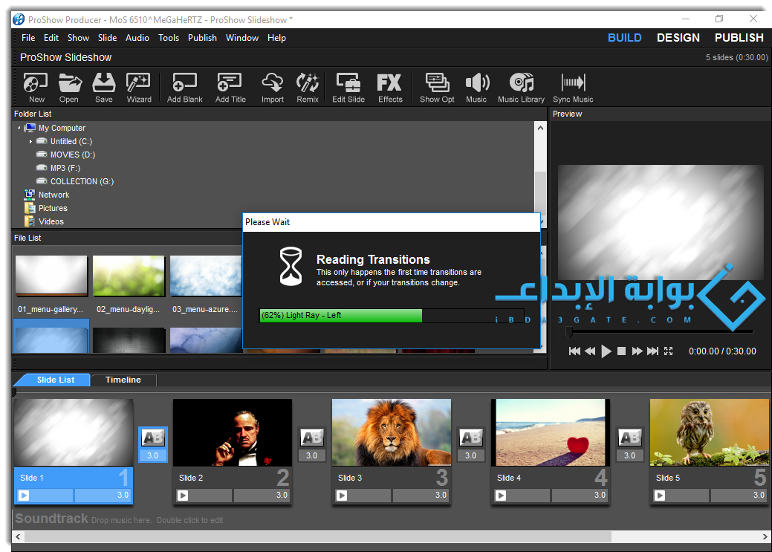Play the slideshow preview
The height and width of the screenshot is (552, 772).
pyautogui.click(x=606, y=351)
